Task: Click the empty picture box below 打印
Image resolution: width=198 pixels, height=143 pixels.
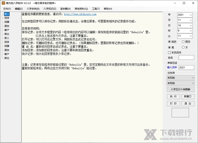Action: point(180,113)
